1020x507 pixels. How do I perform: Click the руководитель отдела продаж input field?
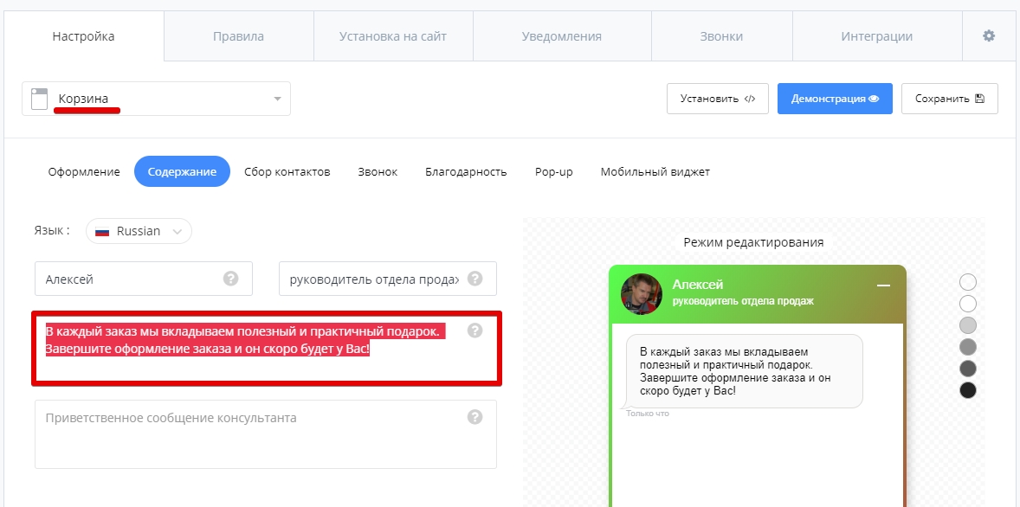click(388, 279)
